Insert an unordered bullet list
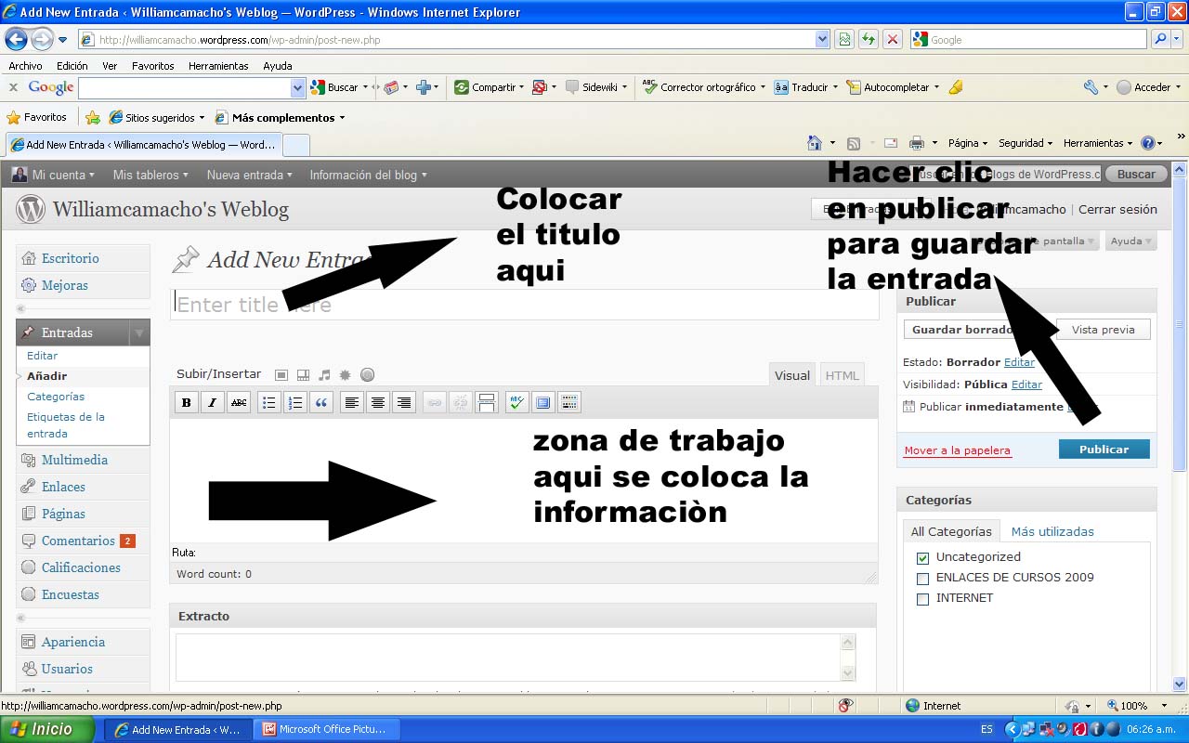This screenshot has width=1189, height=743. [x=268, y=402]
